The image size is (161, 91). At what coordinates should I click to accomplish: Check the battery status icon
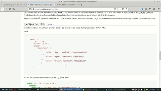pos(144,89)
